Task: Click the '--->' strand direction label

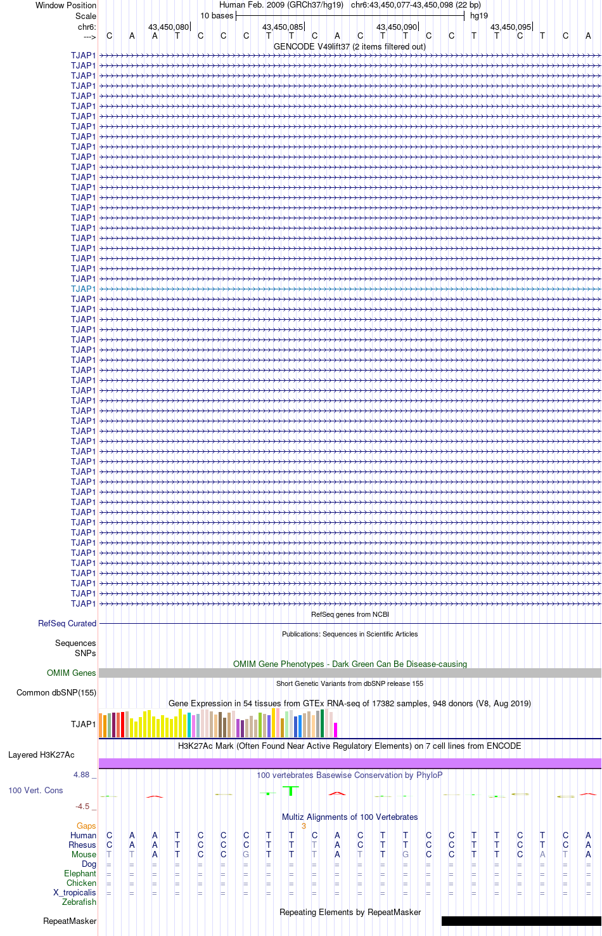Action: coord(89,37)
